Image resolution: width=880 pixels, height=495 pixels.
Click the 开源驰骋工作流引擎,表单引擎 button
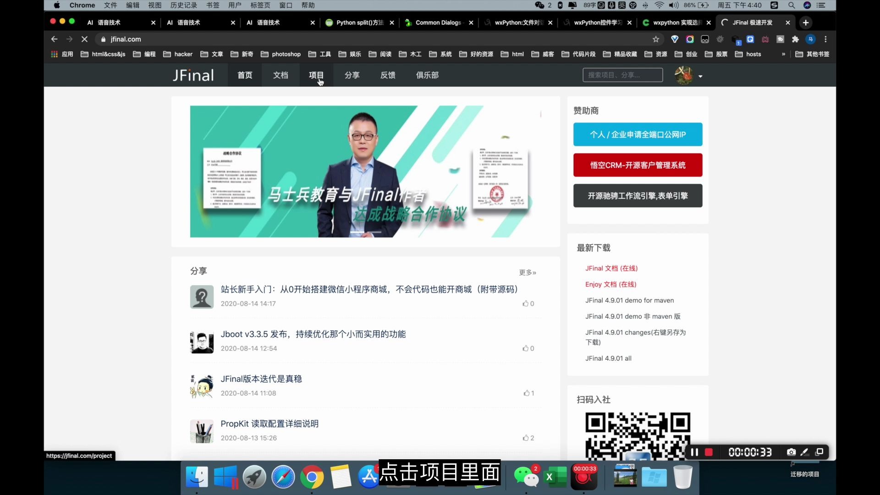tap(638, 196)
